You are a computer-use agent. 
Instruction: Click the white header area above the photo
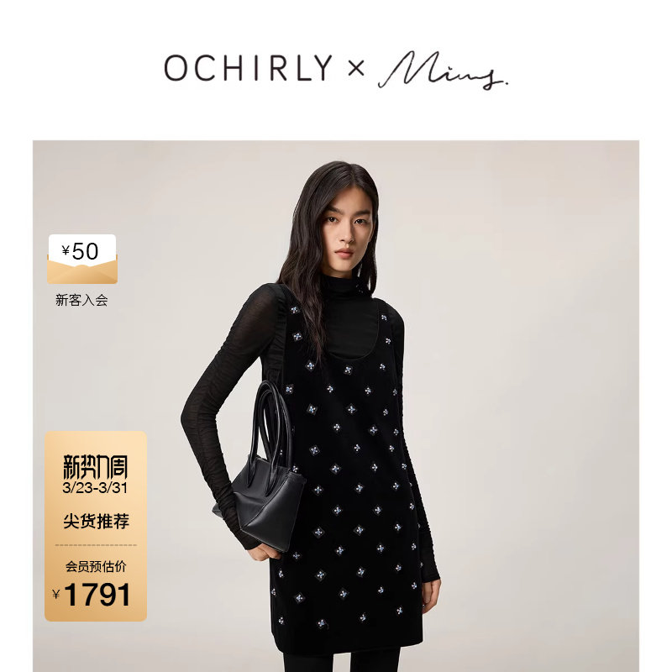pyautogui.click(x=336, y=70)
